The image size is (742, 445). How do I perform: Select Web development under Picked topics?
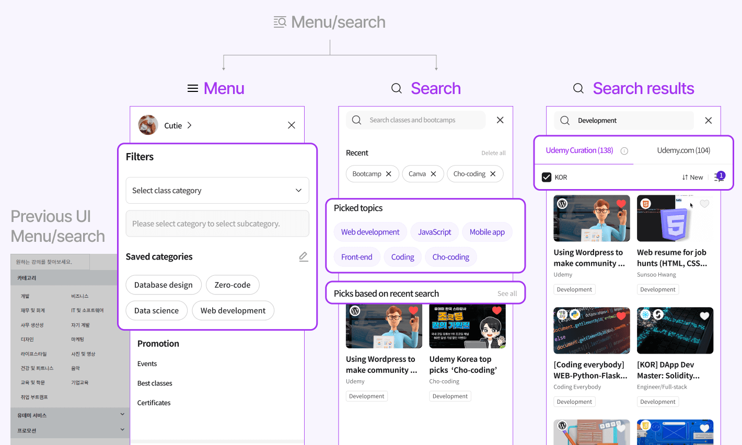(x=370, y=232)
